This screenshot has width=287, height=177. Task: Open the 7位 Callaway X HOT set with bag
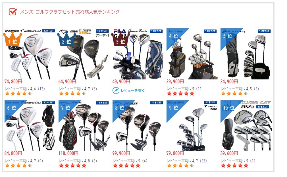(x=84, y=126)
